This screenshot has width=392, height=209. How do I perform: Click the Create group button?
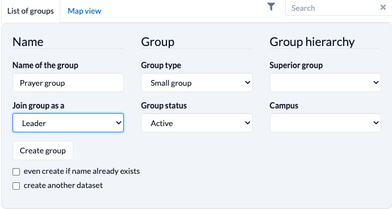[43, 151]
